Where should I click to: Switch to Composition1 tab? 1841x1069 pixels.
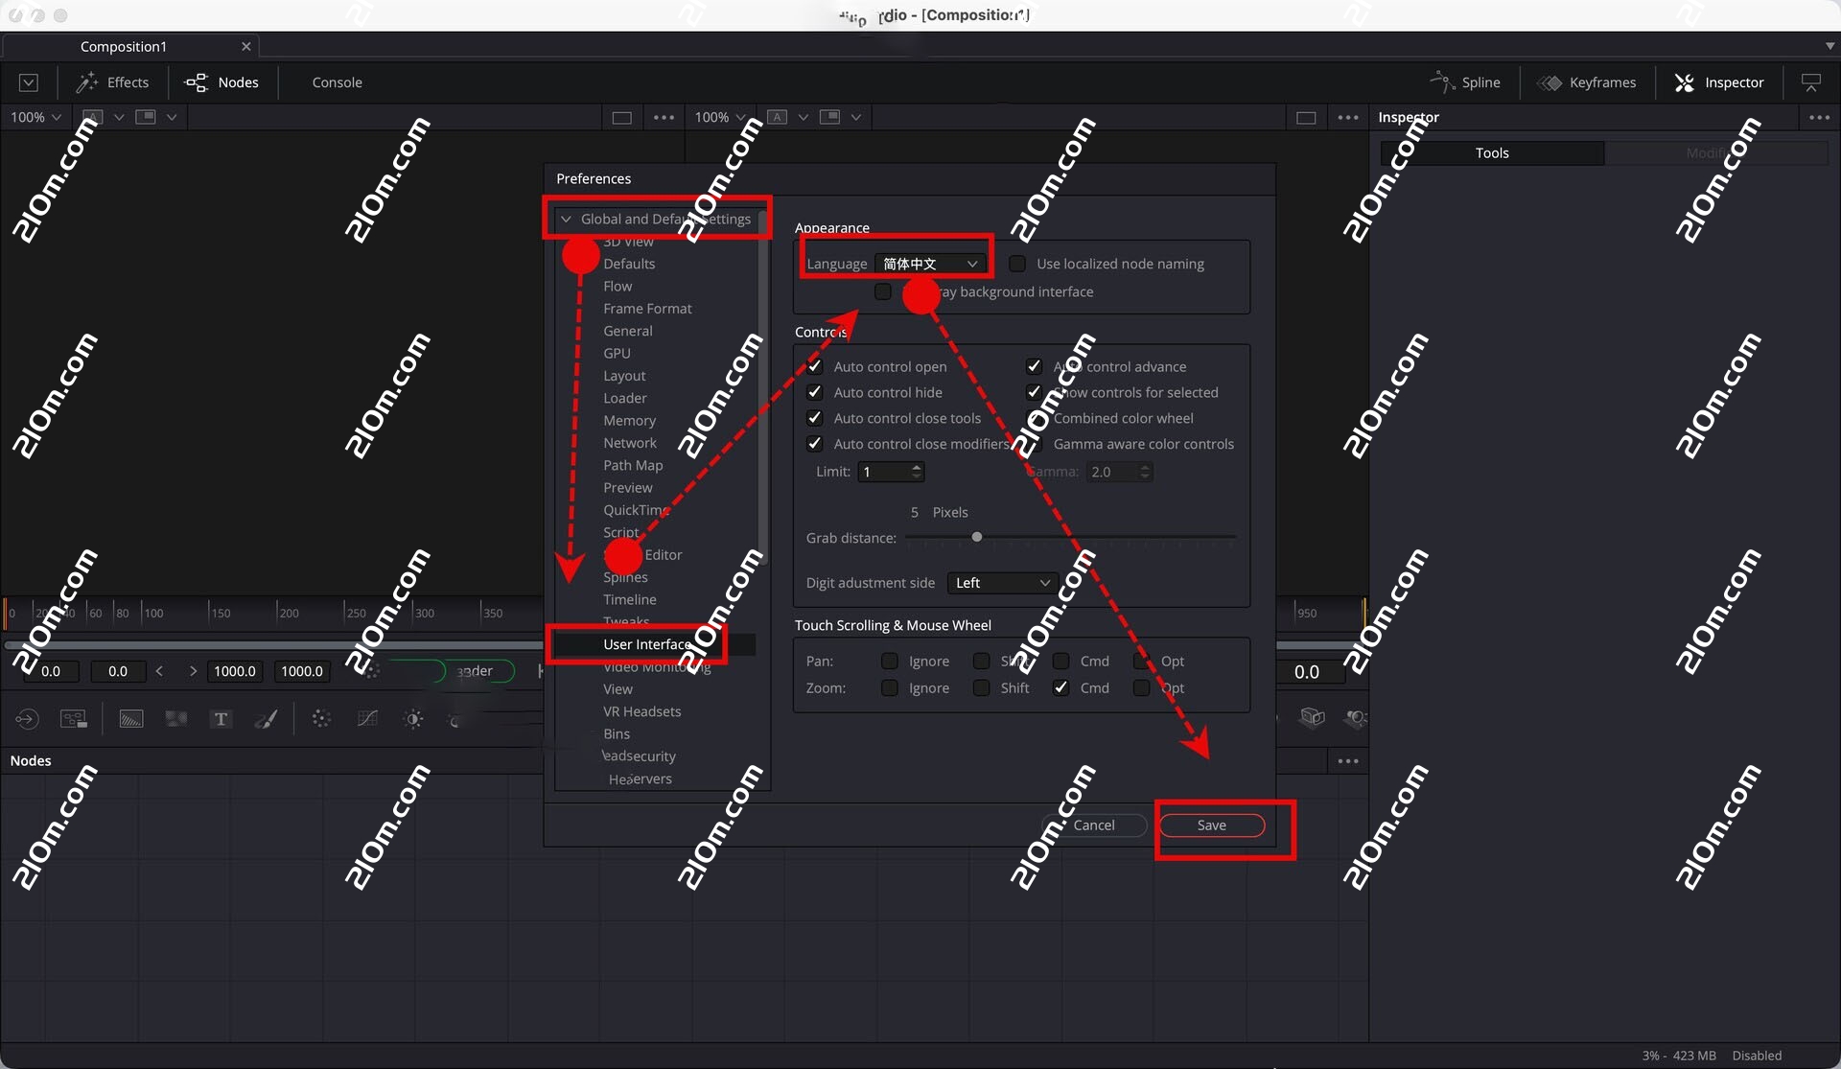pos(124,46)
